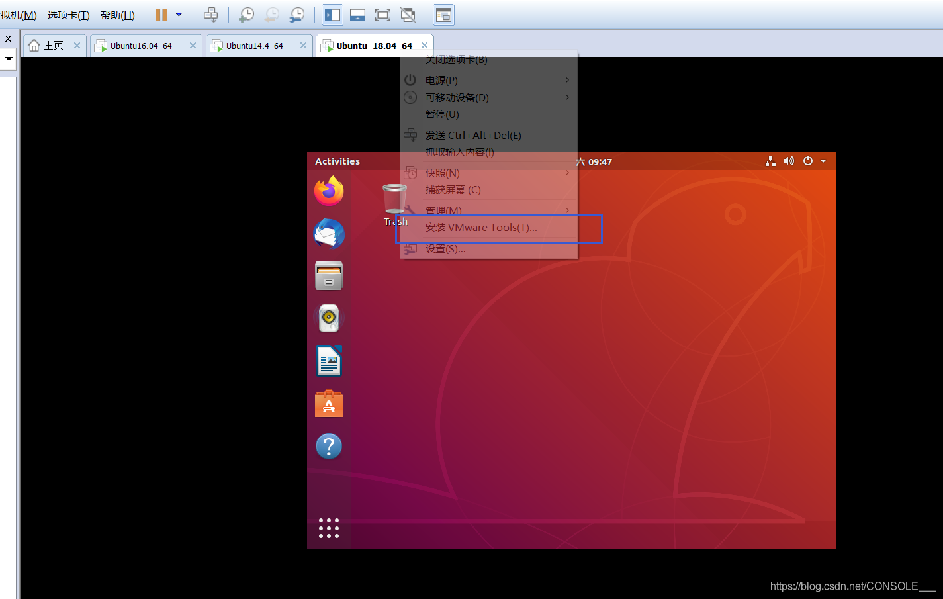
Task: Expand the 可移动设备(D) submenu
Action: click(x=488, y=97)
